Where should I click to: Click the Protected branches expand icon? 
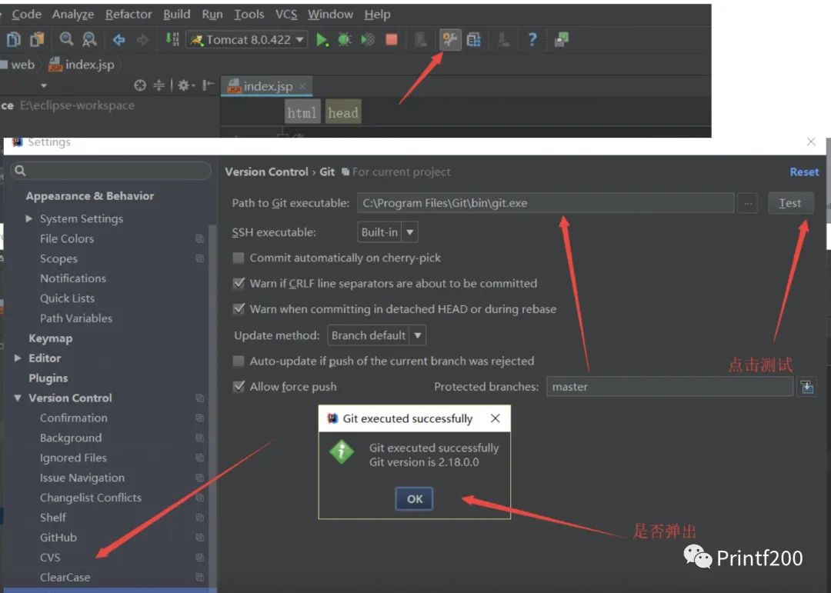pos(807,387)
